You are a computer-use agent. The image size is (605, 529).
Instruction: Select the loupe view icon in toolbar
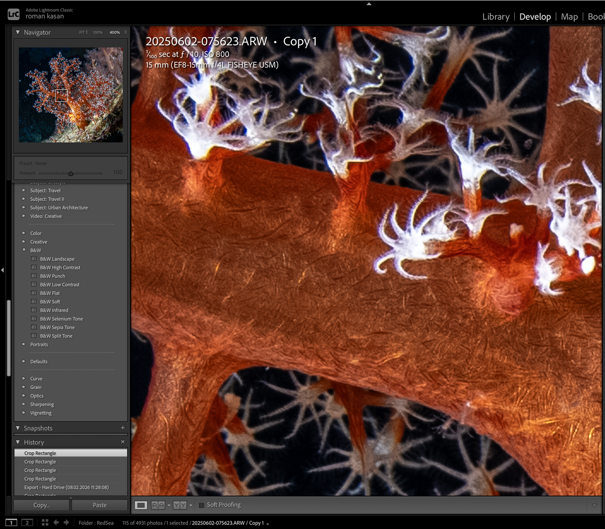(x=141, y=505)
